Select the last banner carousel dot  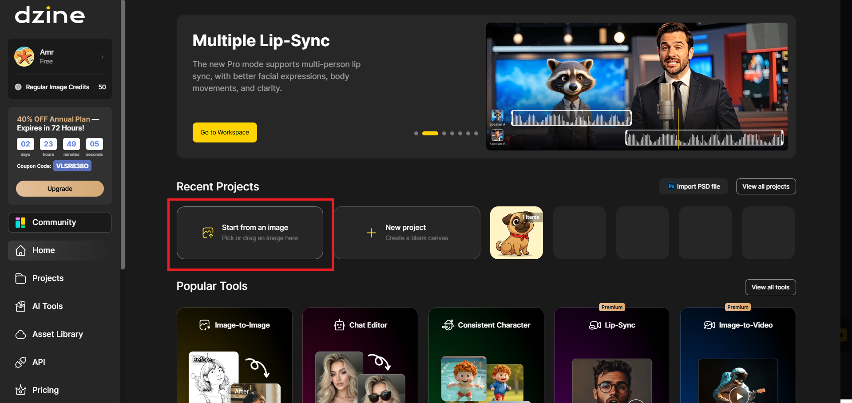(x=476, y=133)
